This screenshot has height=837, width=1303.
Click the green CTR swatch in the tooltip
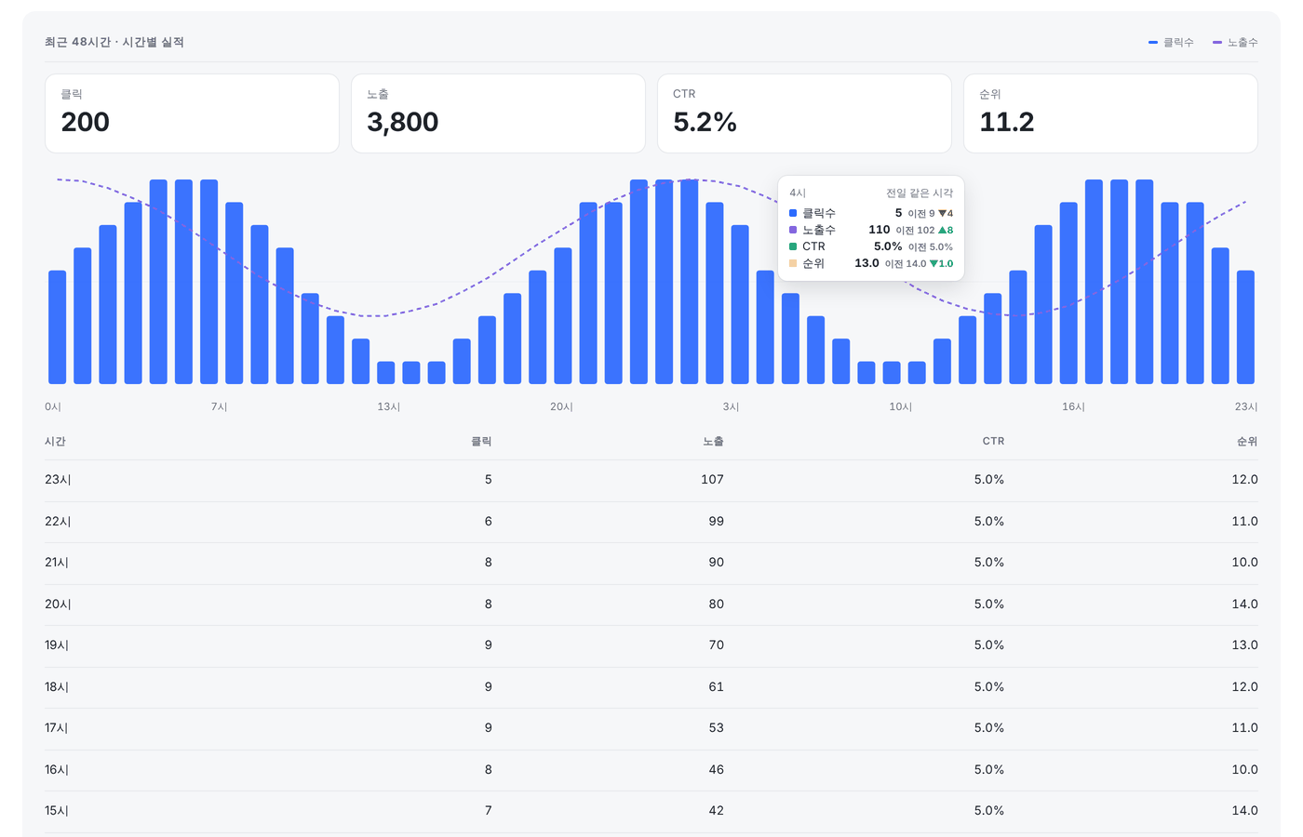(x=793, y=246)
